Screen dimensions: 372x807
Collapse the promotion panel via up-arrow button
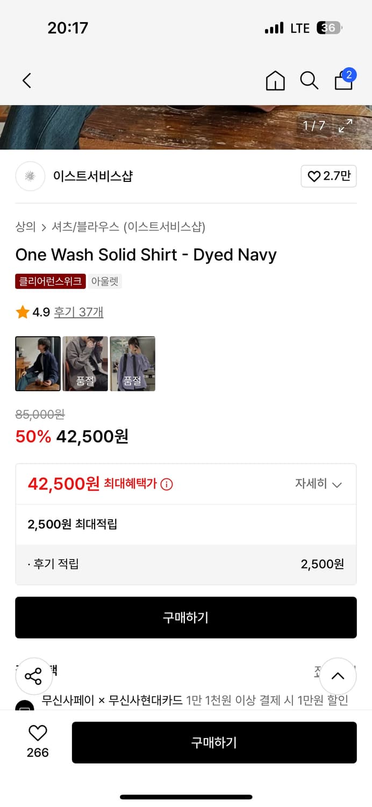[338, 676]
